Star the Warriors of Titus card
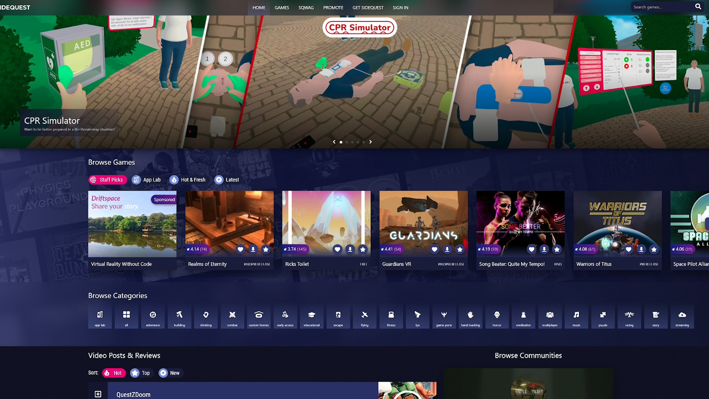709x399 pixels. [654, 249]
